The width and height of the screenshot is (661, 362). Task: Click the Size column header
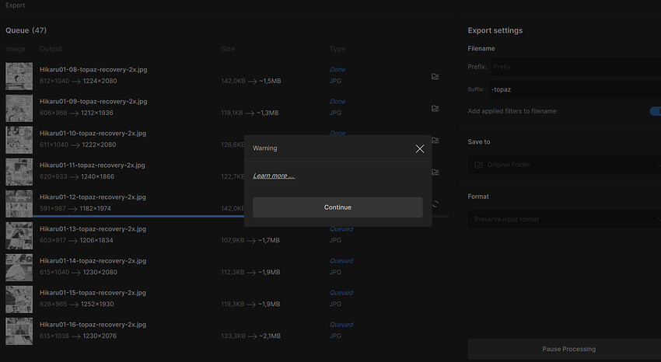tap(228, 49)
